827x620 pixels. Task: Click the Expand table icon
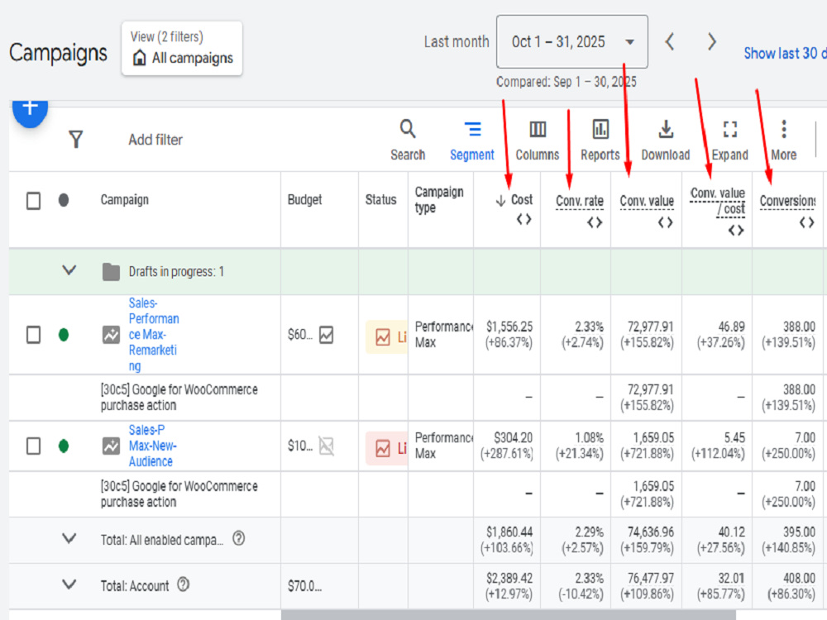click(730, 129)
